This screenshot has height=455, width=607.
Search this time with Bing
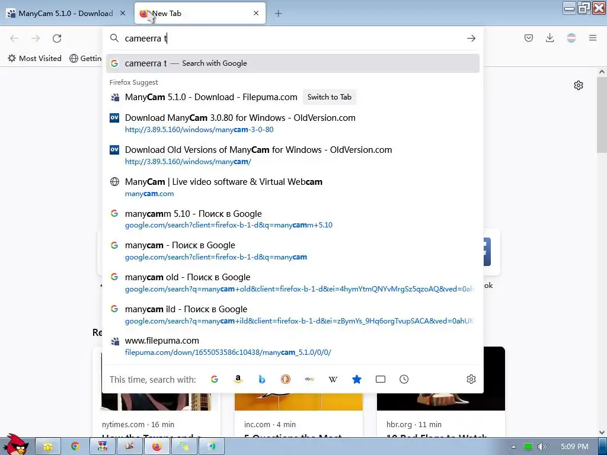[x=262, y=379]
